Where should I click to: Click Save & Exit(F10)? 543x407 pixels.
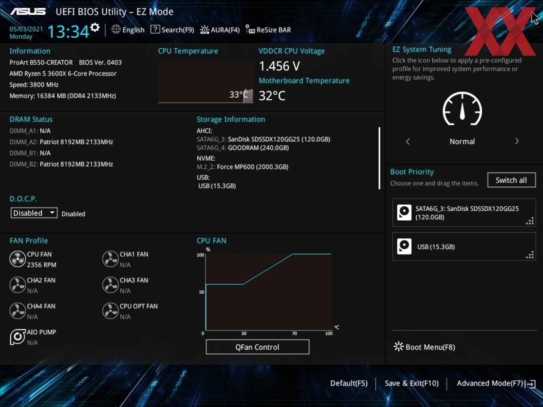click(x=412, y=383)
